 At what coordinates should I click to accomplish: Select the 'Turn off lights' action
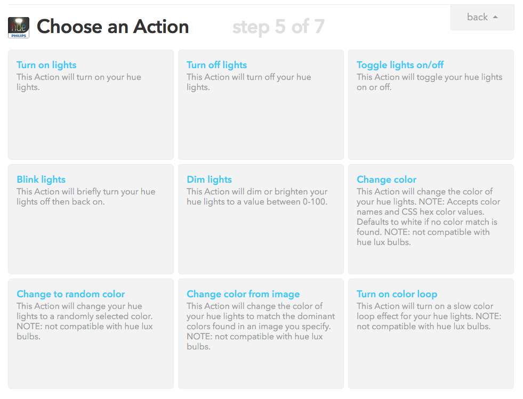[217, 65]
